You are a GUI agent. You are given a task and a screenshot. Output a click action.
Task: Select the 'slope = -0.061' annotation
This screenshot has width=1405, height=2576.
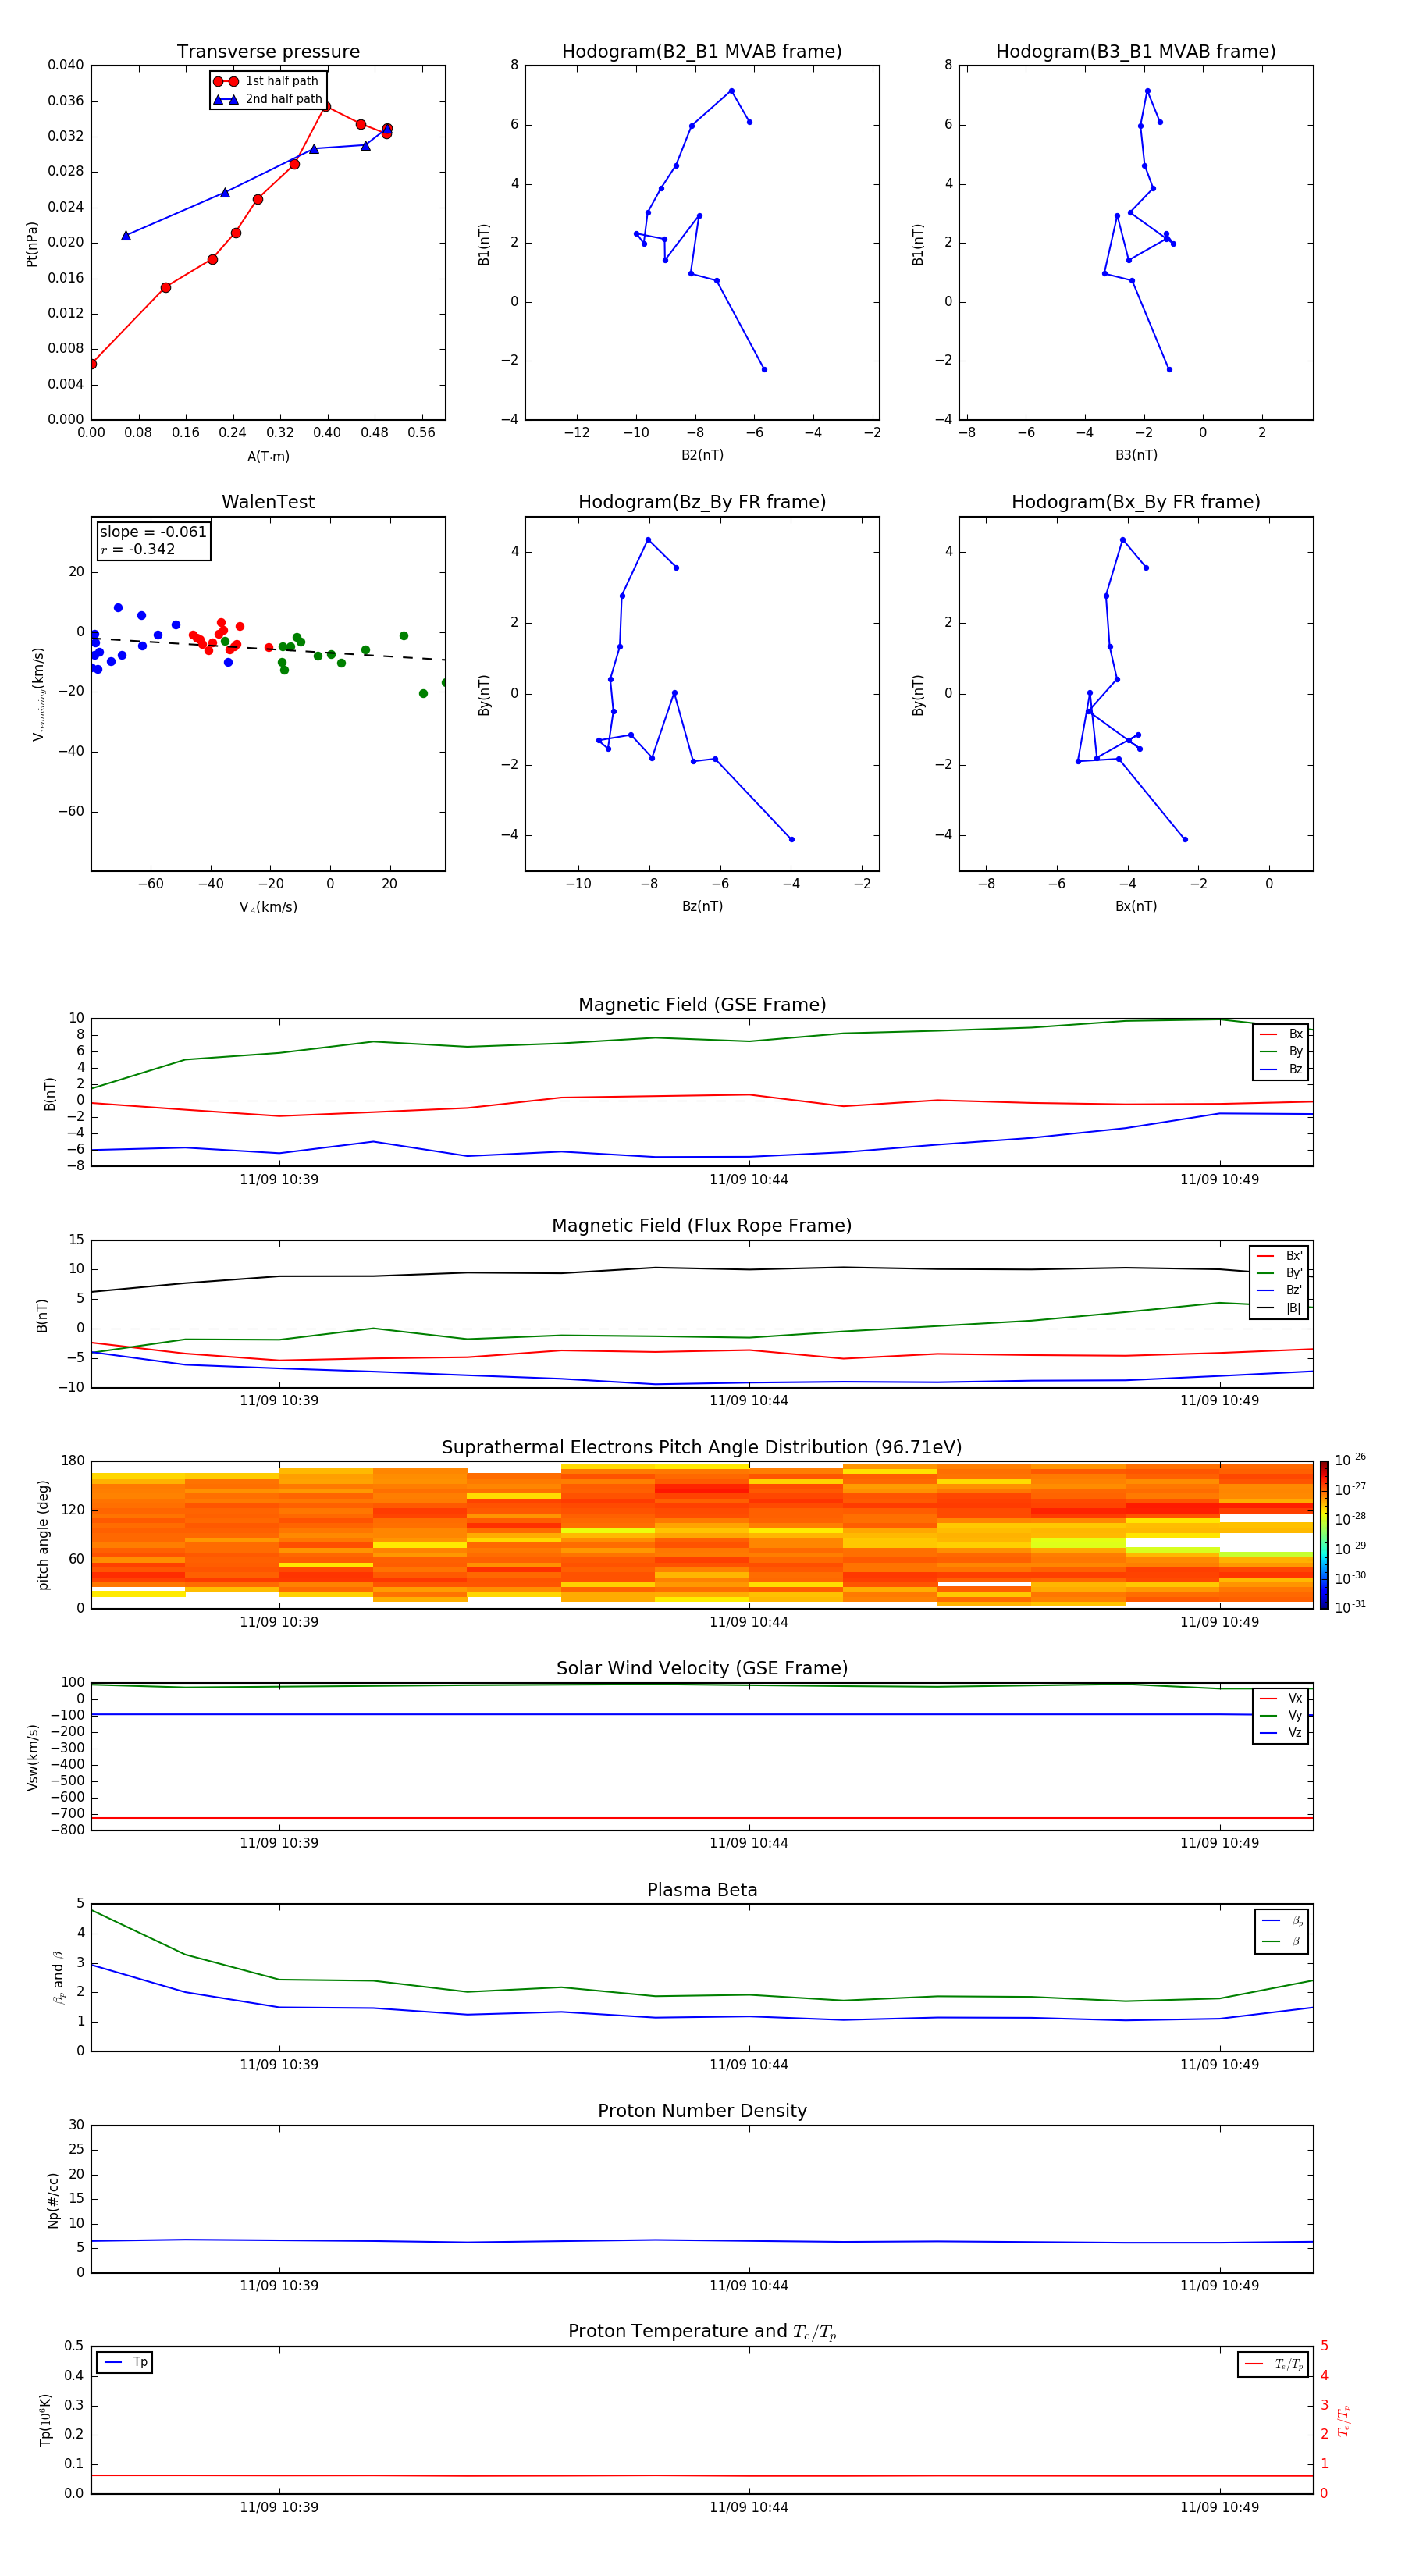coord(153,532)
